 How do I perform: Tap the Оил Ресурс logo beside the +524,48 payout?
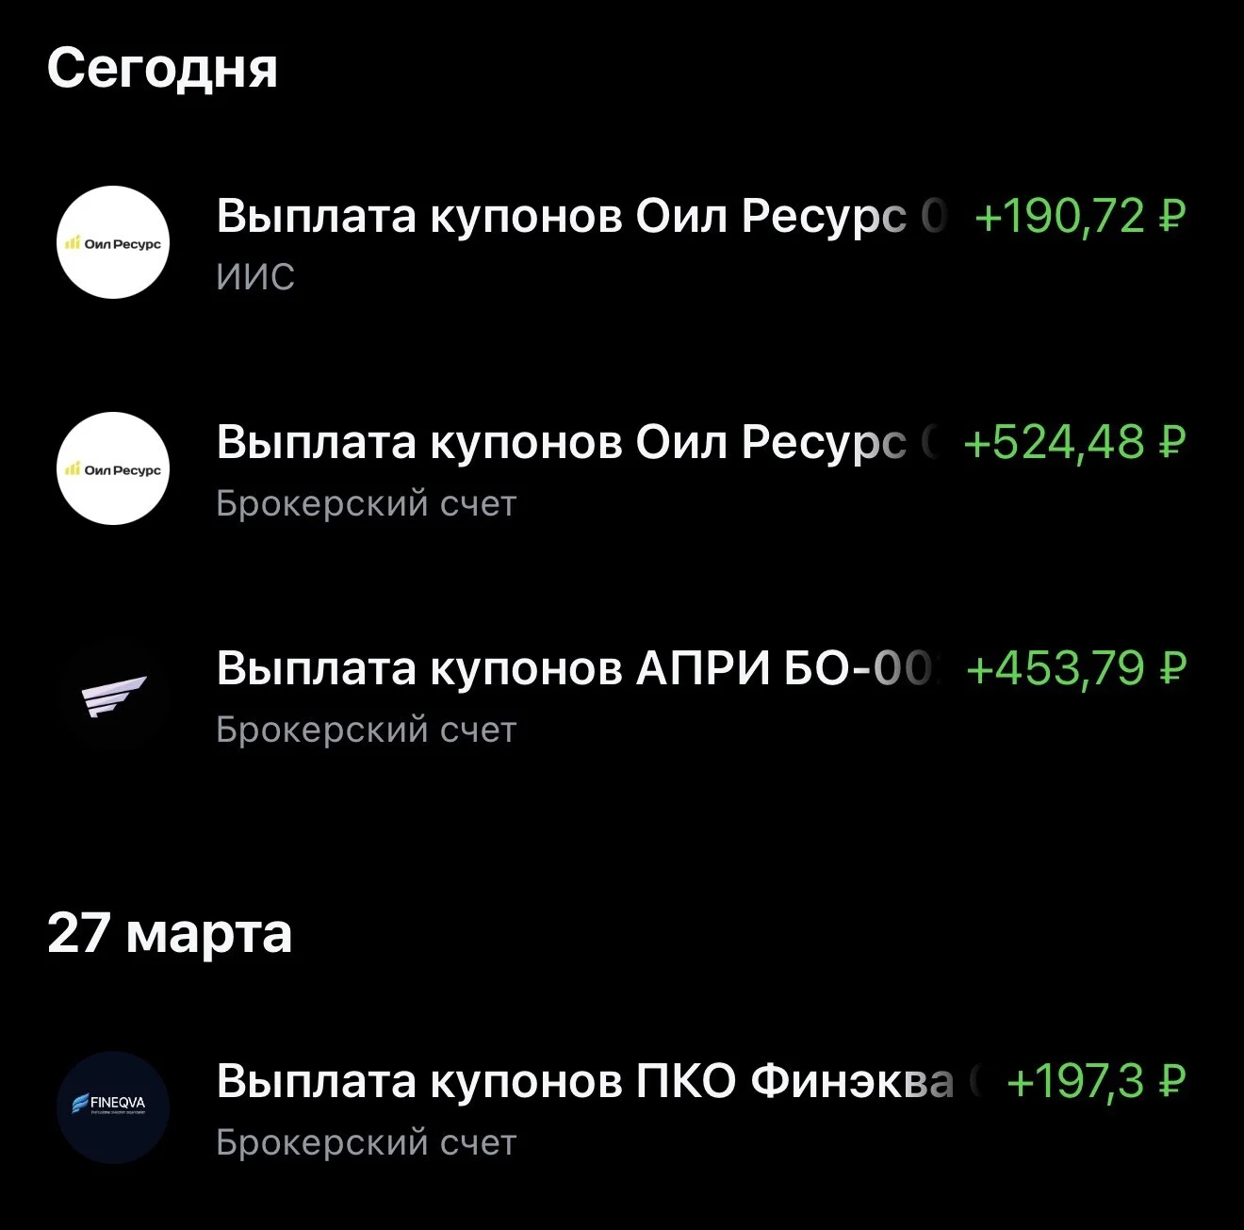[x=113, y=468]
